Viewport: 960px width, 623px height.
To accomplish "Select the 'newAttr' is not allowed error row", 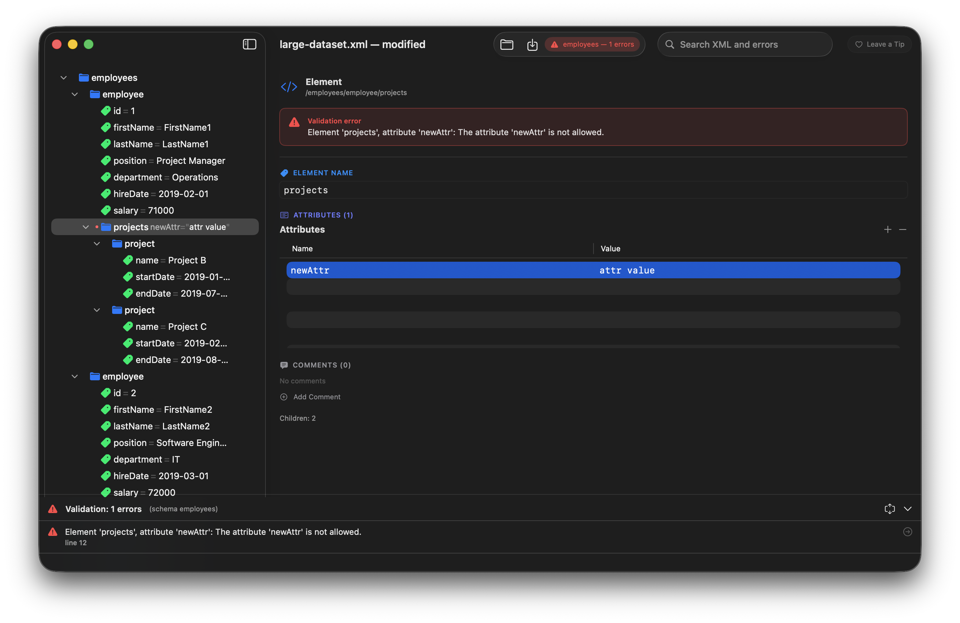I will pos(480,537).
